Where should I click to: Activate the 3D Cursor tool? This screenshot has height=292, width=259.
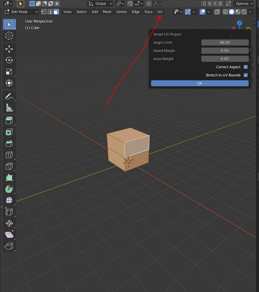coord(9,35)
